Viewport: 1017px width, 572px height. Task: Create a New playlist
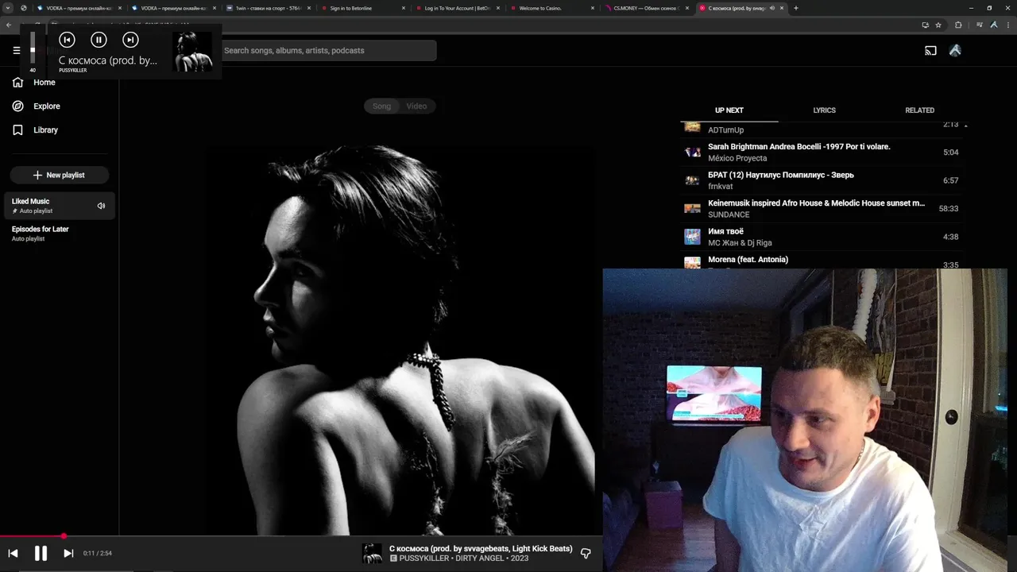pos(60,175)
